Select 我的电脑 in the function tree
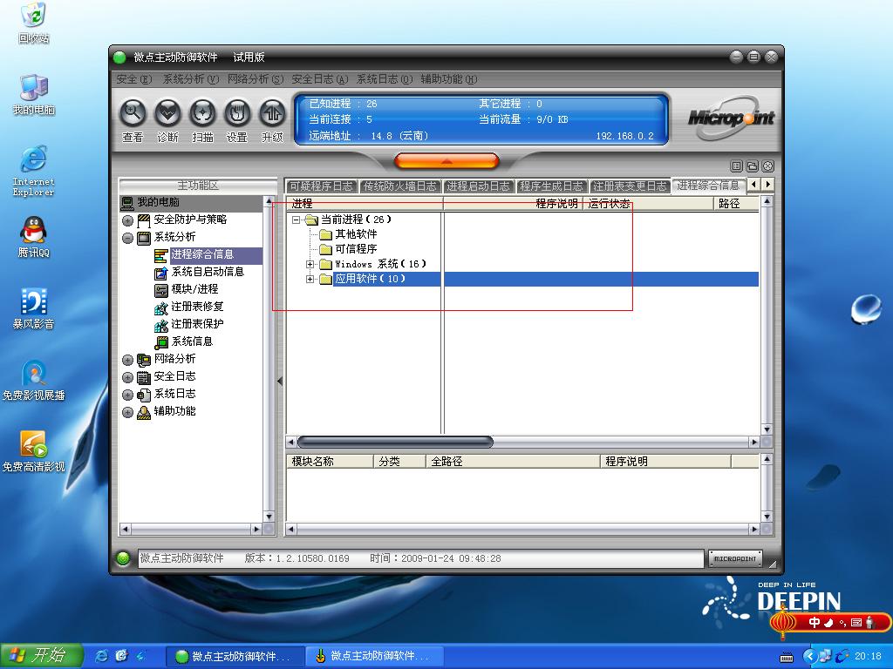Screen dimensions: 893x669 (x=159, y=202)
